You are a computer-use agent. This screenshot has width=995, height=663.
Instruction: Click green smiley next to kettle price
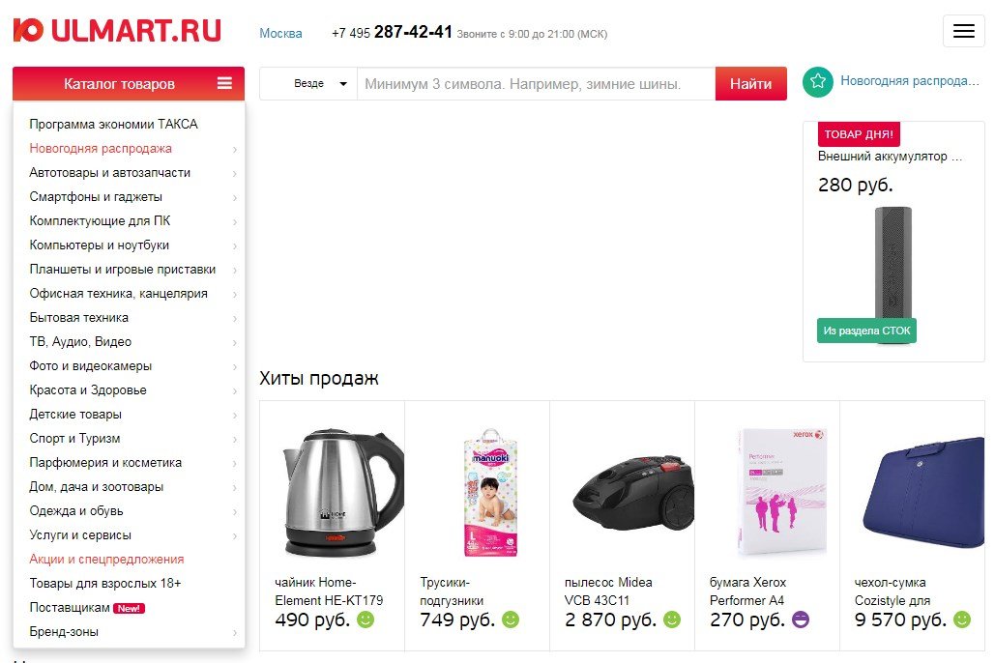pyautogui.click(x=366, y=620)
